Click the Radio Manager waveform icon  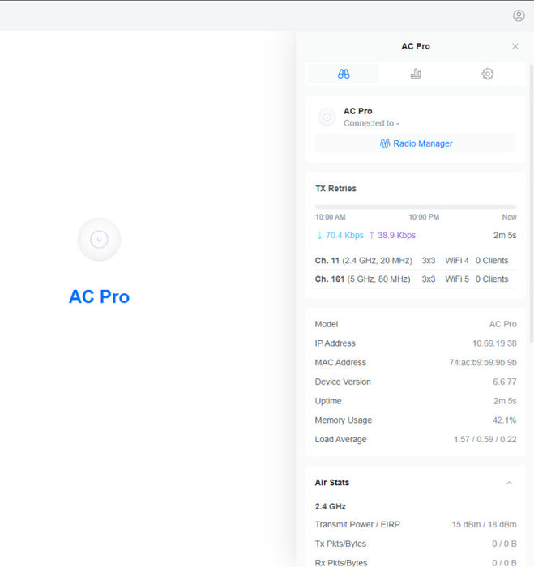point(385,143)
